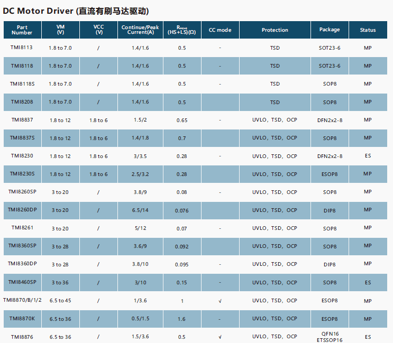
Task: Click the 3/3.5 current value
Action: (x=140, y=156)
